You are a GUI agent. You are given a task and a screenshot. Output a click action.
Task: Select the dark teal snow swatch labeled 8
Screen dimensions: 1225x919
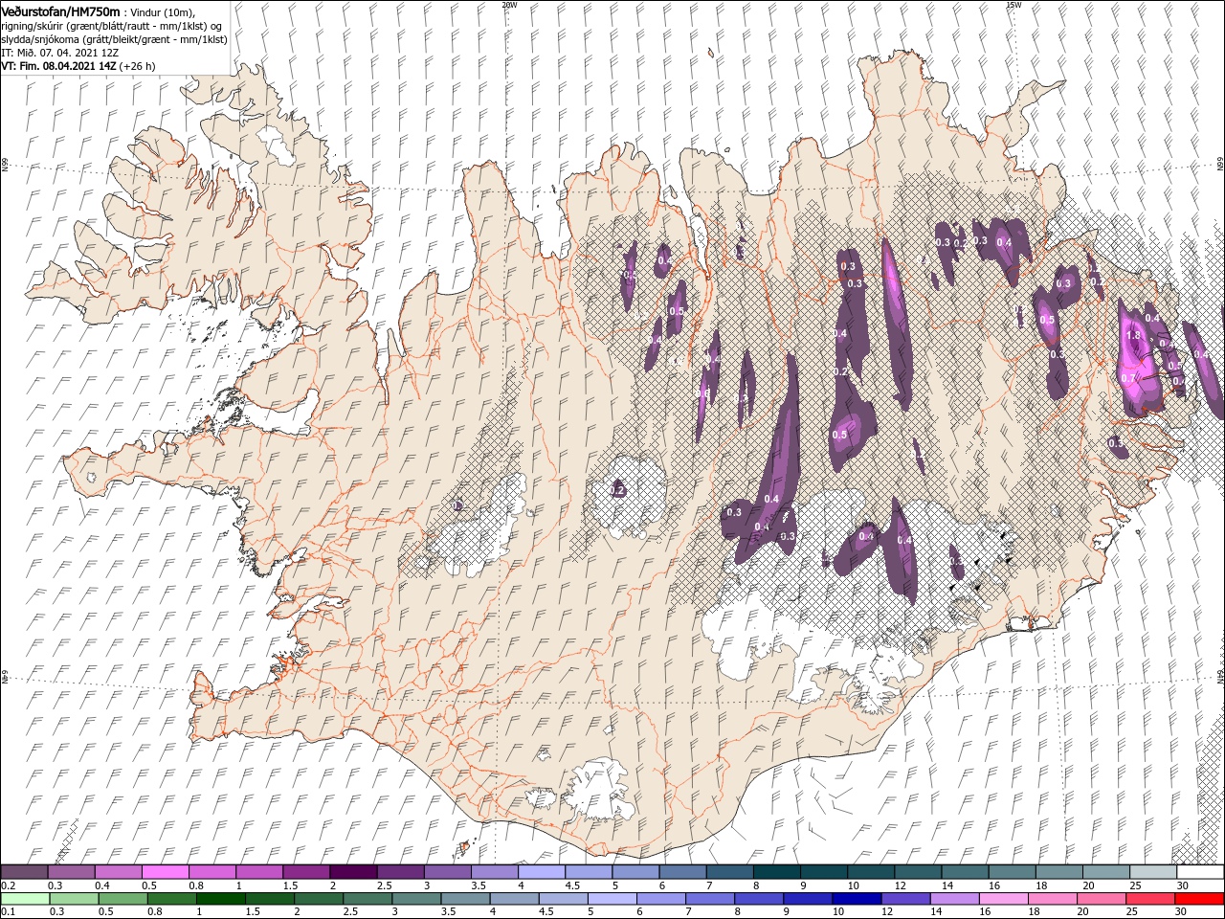pyautogui.click(x=777, y=872)
